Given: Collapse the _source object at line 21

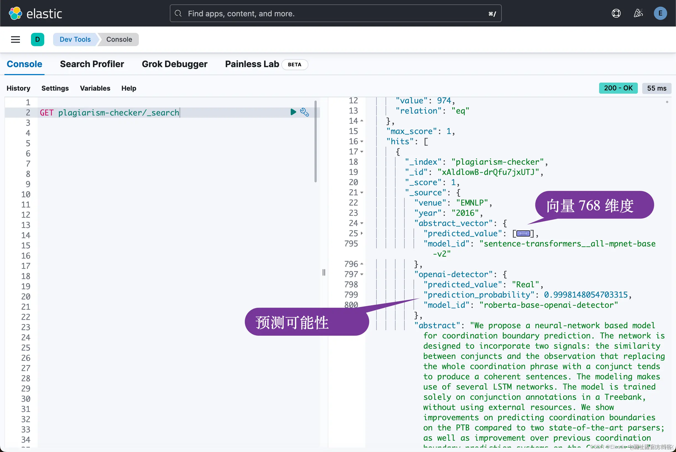Looking at the screenshot, I should click(362, 193).
